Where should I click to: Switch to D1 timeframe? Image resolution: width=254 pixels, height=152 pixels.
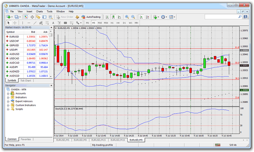coord(124,23)
